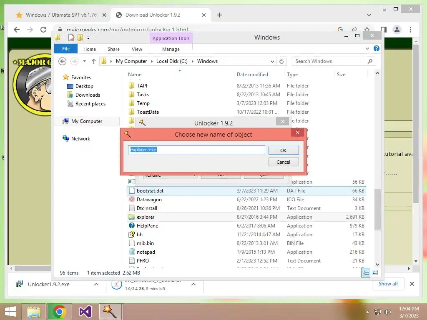
Task: Click the Properties quick access icon
Action: point(71,37)
